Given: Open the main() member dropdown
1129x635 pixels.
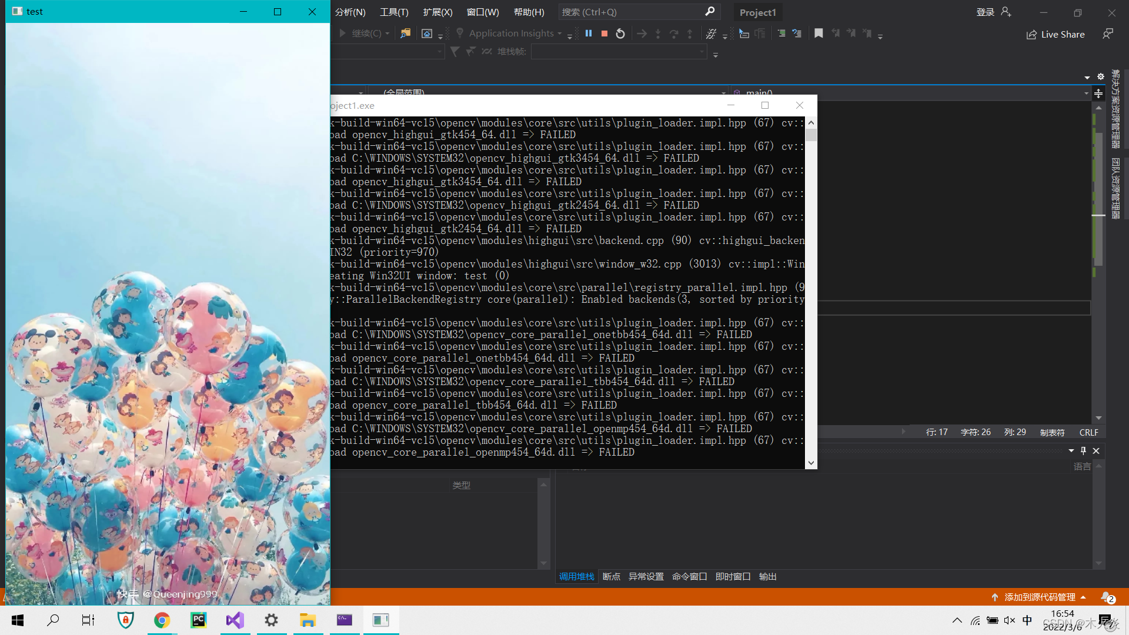Looking at the screenshot, I should (x=1086, y=93).
